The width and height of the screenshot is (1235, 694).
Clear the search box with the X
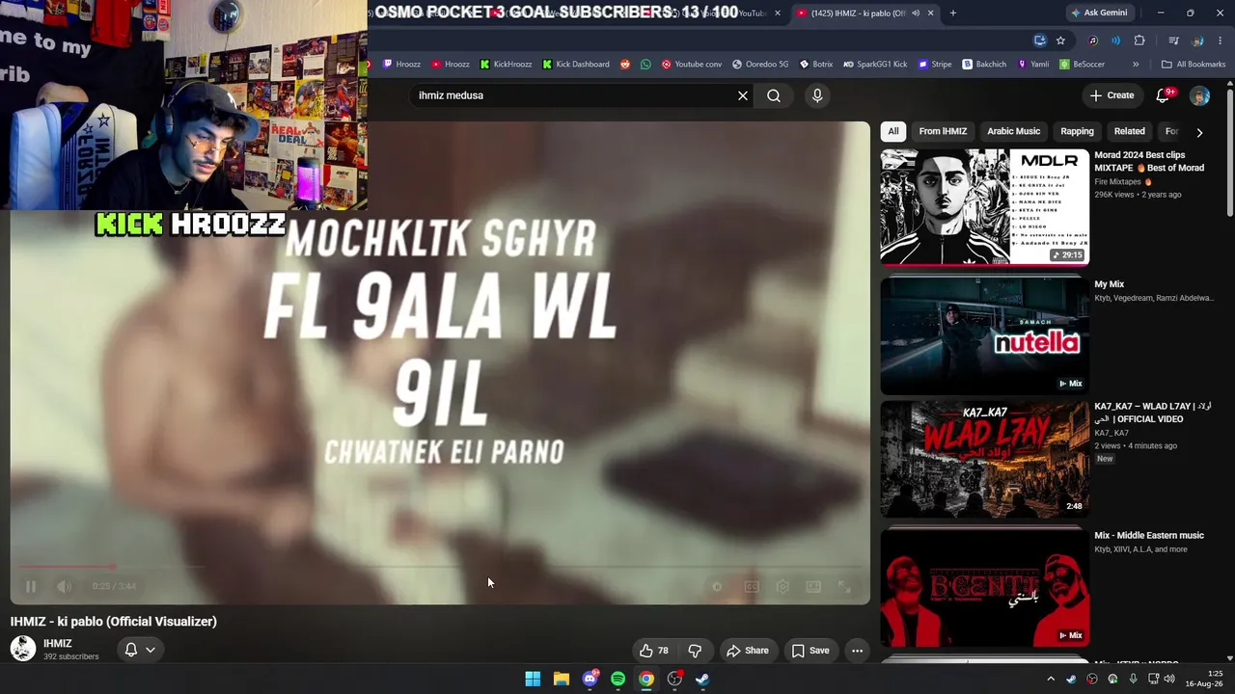pyautogui.click(x=743, y=95)
